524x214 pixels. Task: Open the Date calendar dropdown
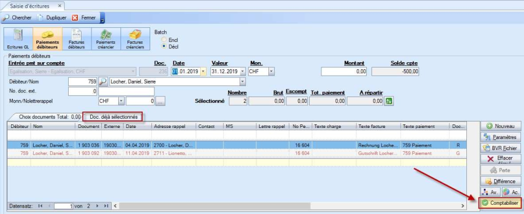pyautogui.click(x=203, y=72)
